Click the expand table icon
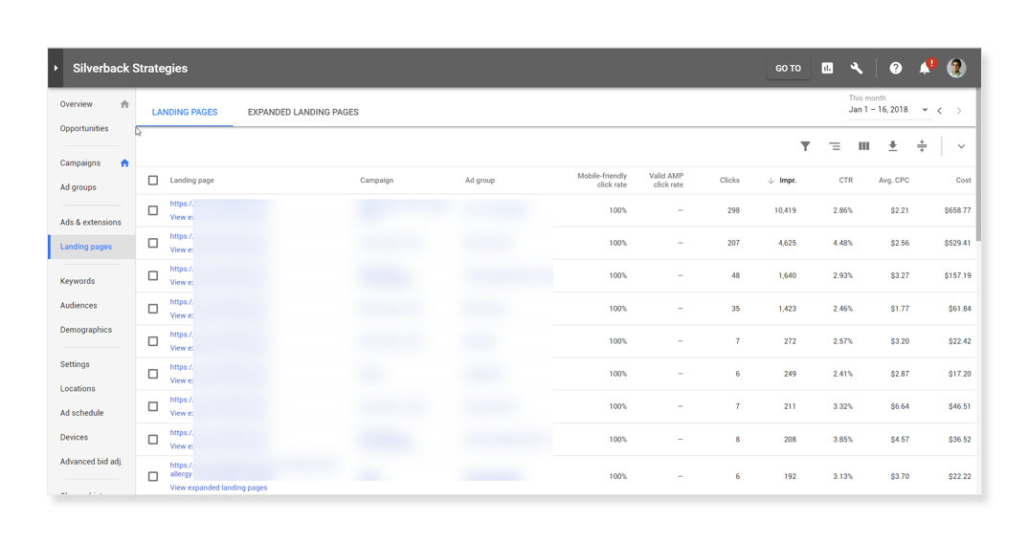 pyautogui.click(x=922, y=146)
